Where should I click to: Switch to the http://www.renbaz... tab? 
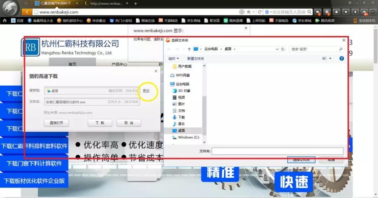[x=106, y=3]
